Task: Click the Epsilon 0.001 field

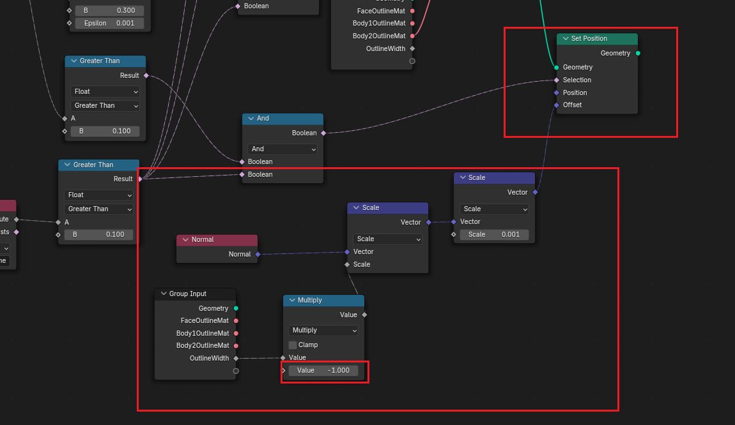Action: click(109, 23)
